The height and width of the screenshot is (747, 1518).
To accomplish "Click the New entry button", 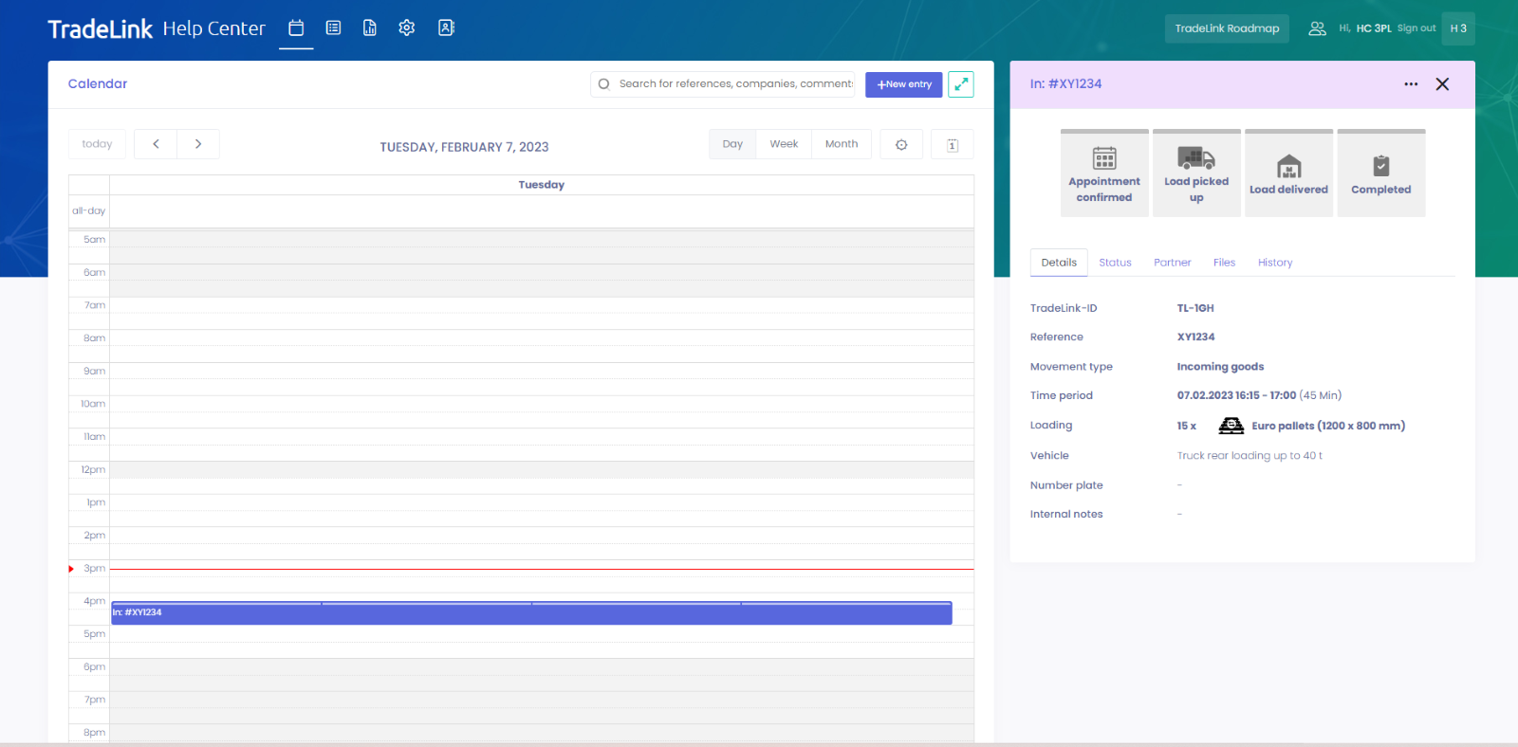I will tap(903, 84).
